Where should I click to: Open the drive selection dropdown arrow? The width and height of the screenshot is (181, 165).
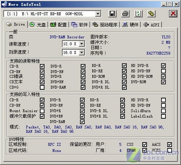click(98, 14)
